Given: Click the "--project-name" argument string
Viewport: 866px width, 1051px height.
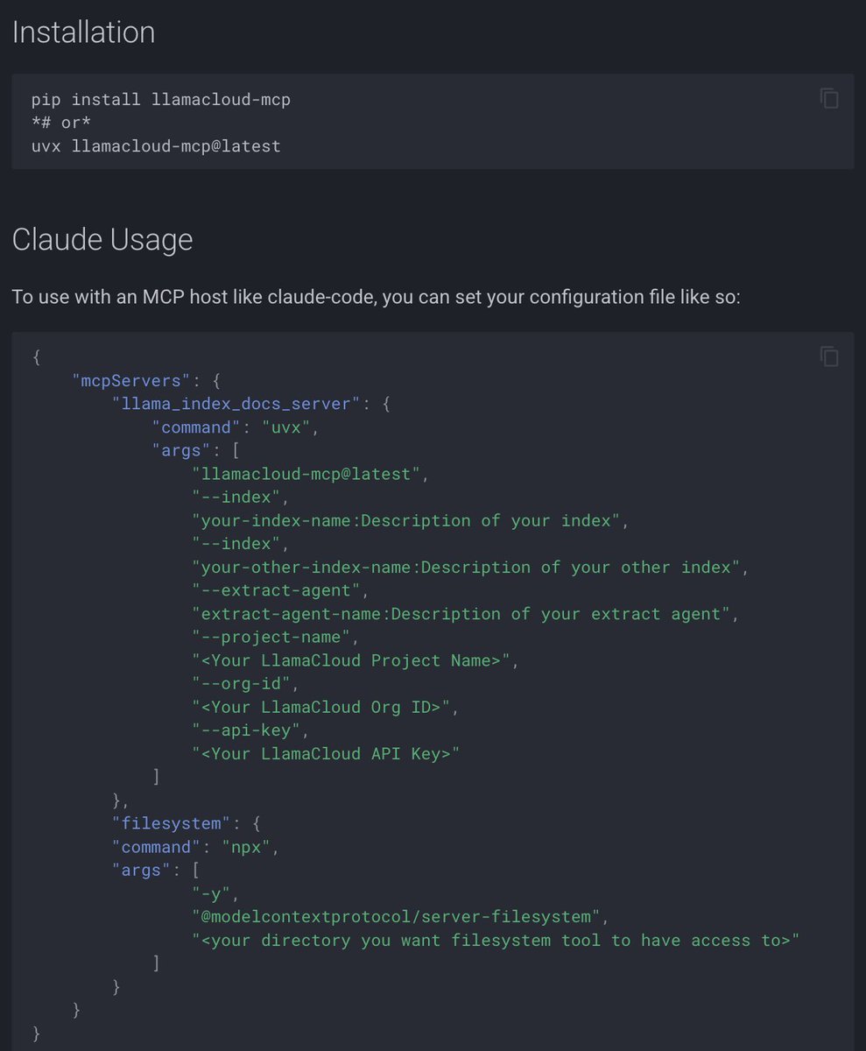Looking at the screenshot, I should pos(275,637).
